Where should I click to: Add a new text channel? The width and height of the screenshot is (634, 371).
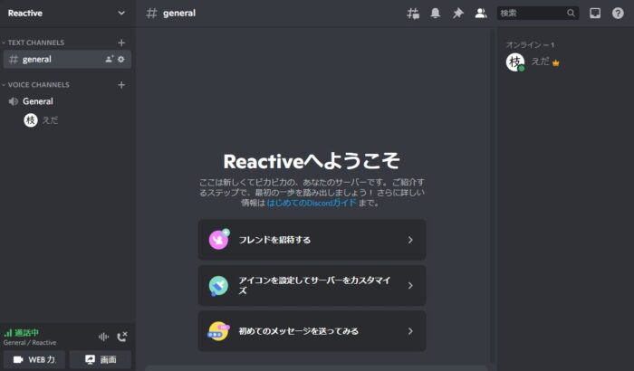[121, 43]
